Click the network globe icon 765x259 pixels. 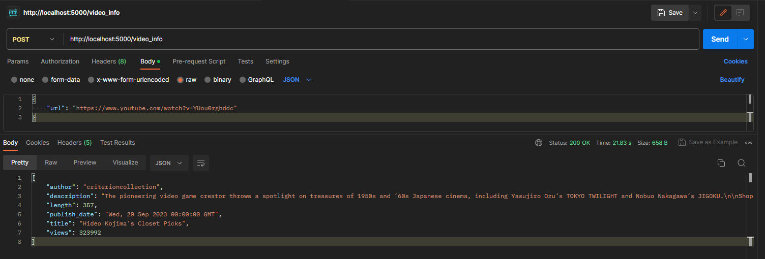click(x=539, y=143)
